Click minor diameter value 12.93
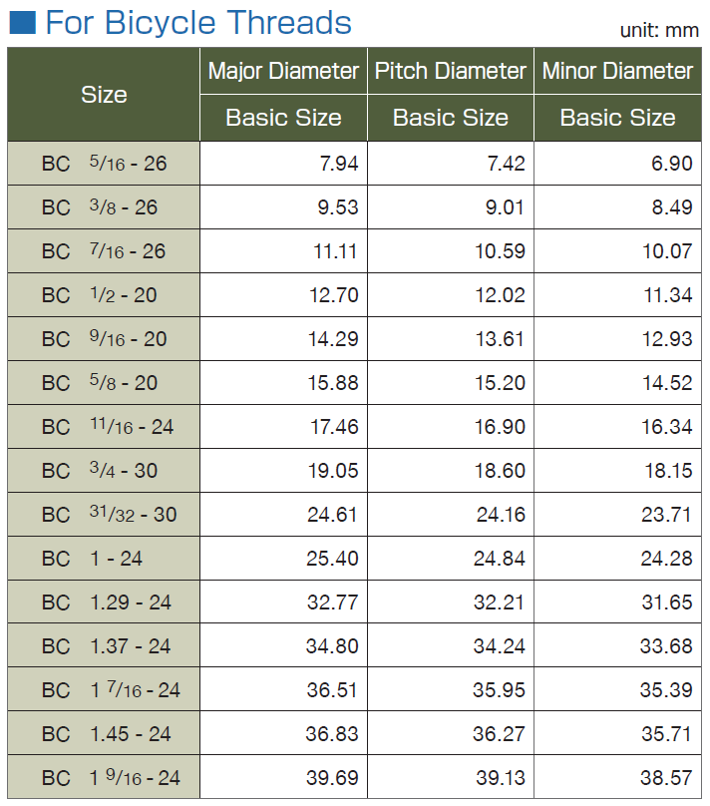The height and width of the screenshot is (806, 710). pyautogui.click(x=667, y=339)
